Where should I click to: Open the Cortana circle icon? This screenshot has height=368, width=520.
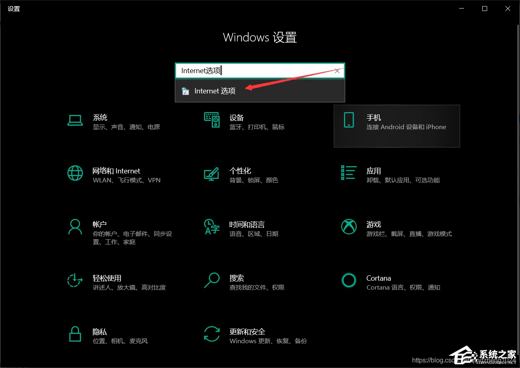349,280
